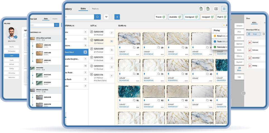Toggle the Available status filter
This screenshot has width=269, height=133.
(x=175, y=17)
